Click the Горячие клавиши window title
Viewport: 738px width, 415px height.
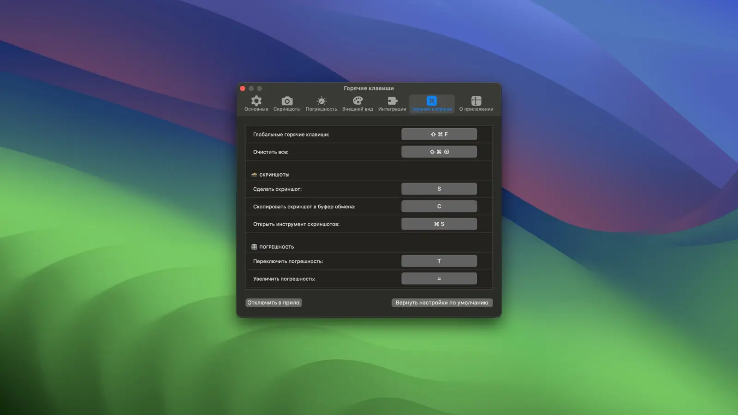[369, 89]
